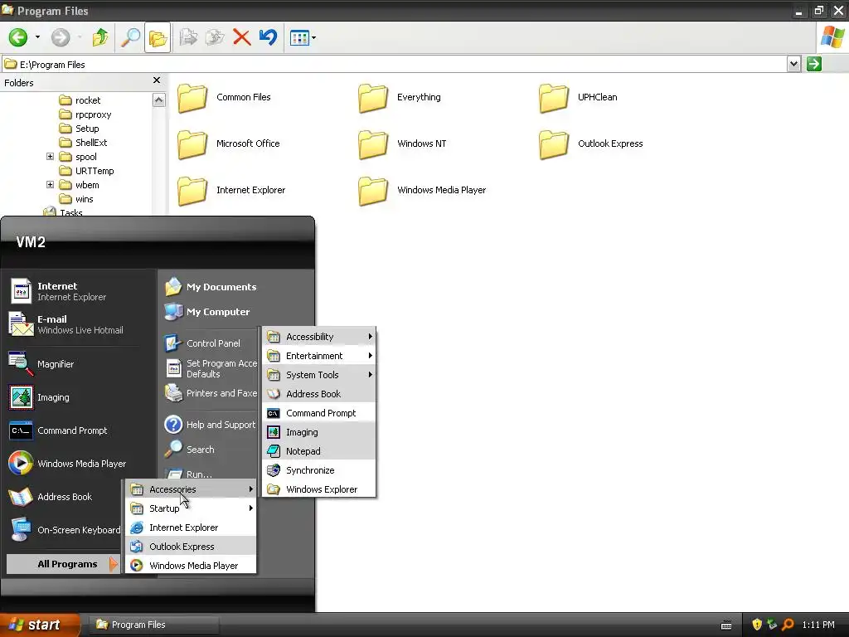The width and height of the screenshot is (849, 637).
Task: Open Synchronize in Accessories menu
Action: tap(319, 470)
